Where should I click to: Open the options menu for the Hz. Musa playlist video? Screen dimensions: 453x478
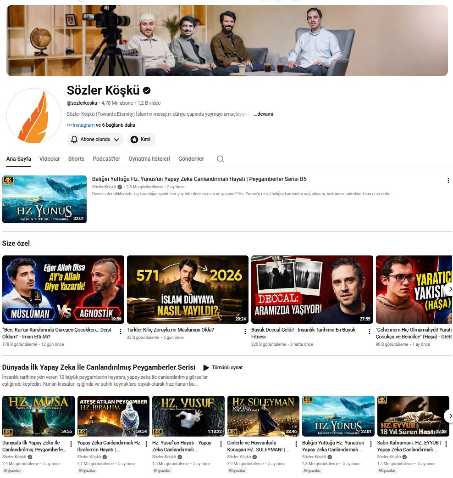pyautogui.click(x=71, y=444)
